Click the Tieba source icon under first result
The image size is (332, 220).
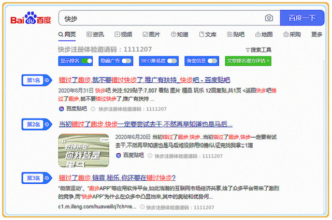(62, 109)
